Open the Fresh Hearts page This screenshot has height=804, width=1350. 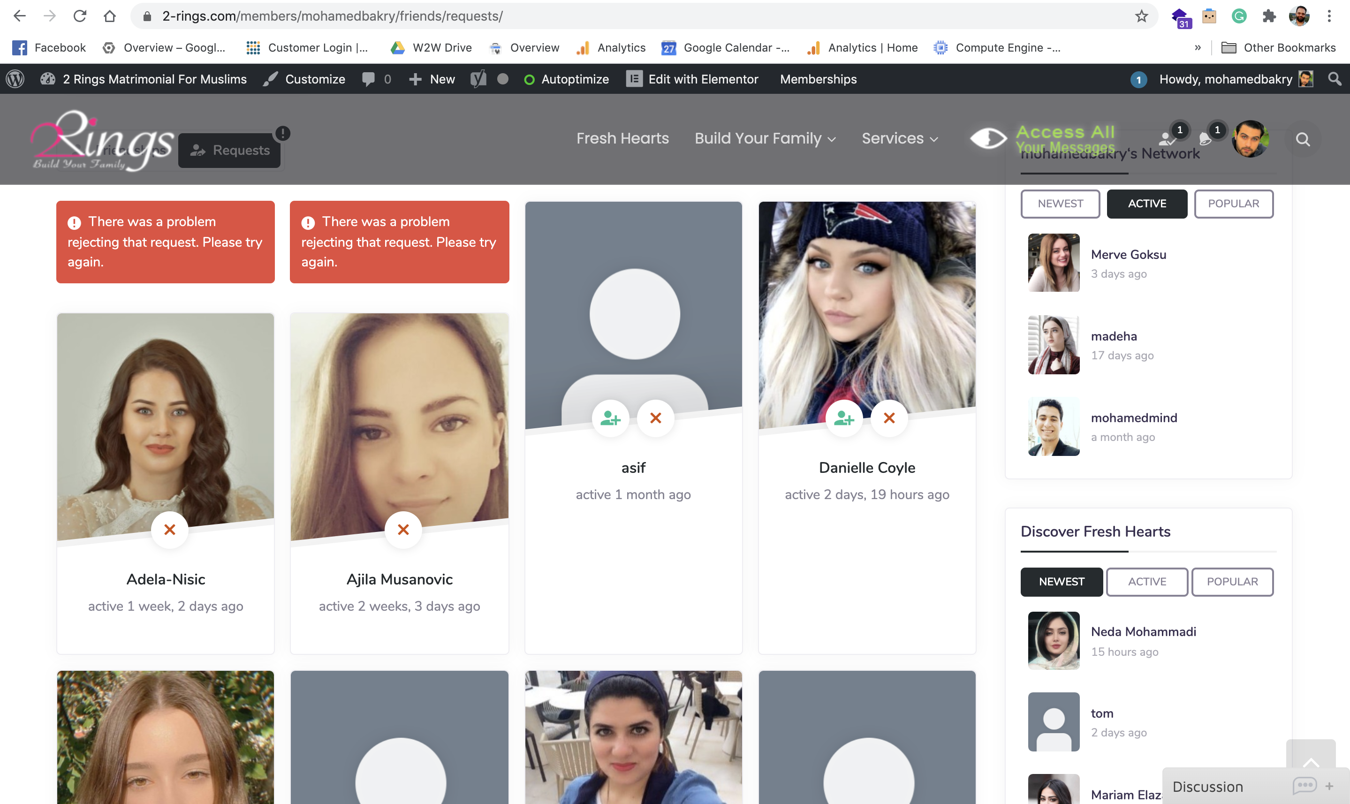coord(622,138)
